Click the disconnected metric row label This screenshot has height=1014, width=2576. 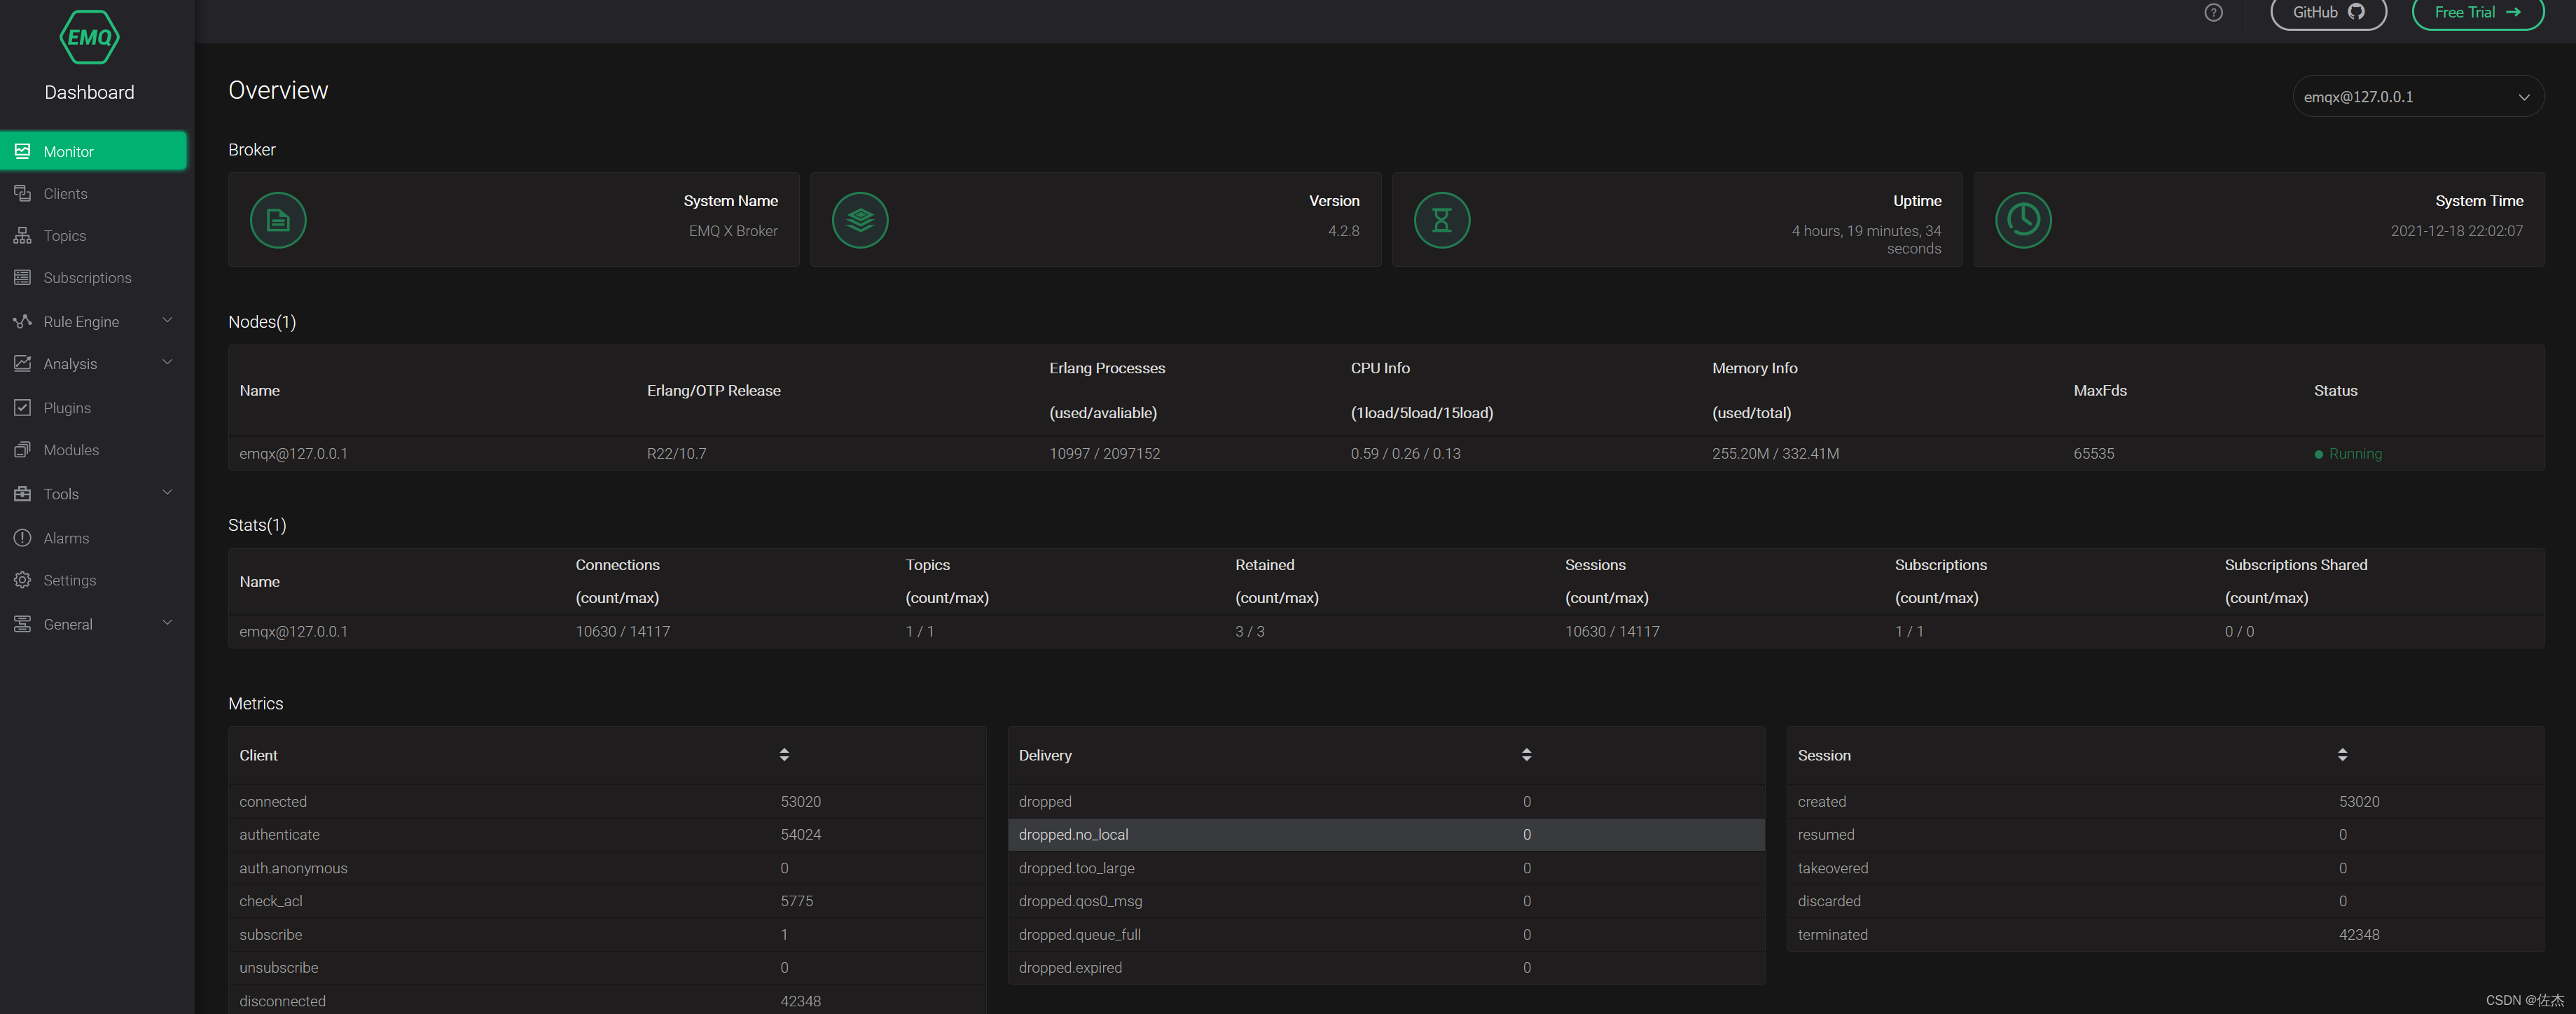282,1000
